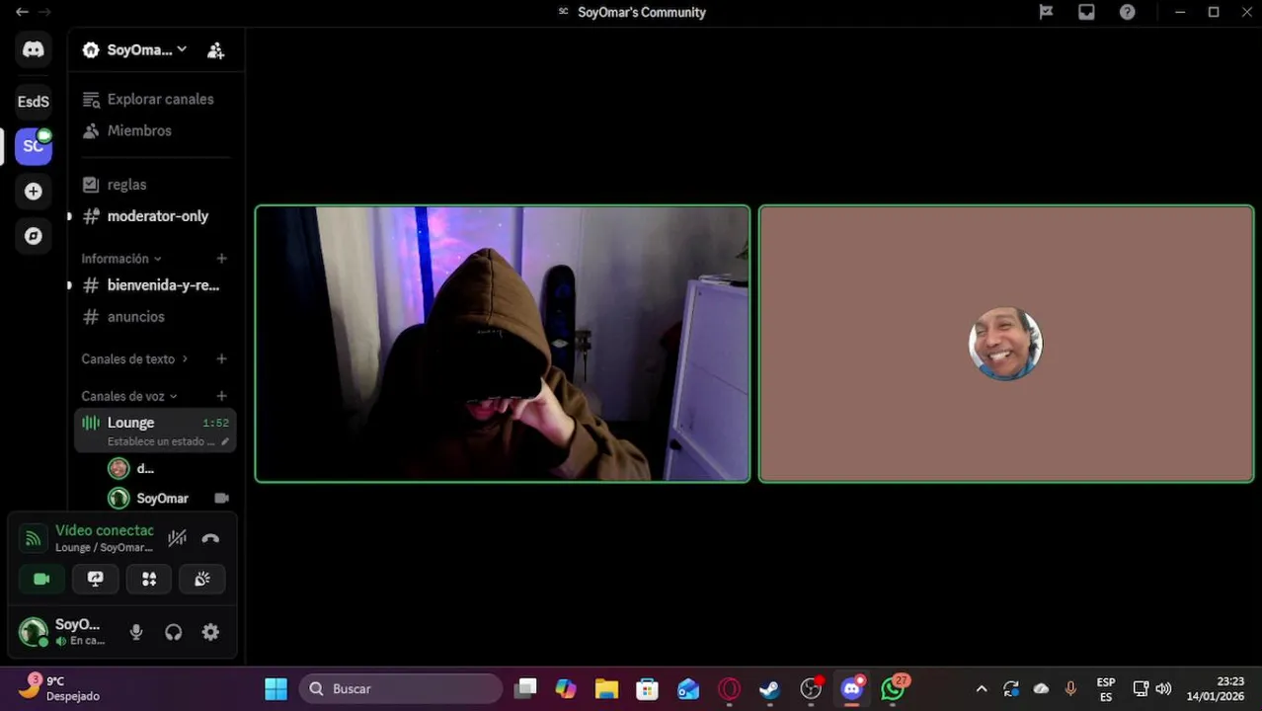Go back with arrow icon
Image resolution: width=1262 pixels, height=711 pixels.
coord(22,12)
